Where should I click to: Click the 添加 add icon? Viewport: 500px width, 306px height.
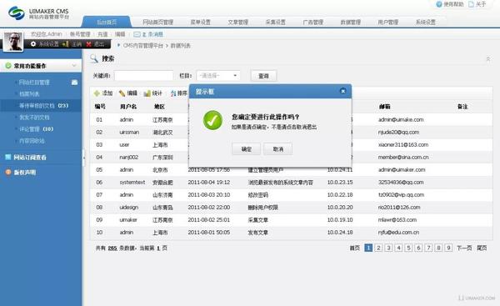(97, 93)
